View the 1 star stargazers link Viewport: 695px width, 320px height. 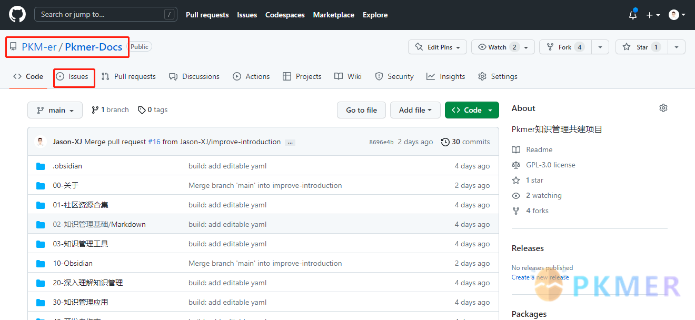tap(528, 181)
